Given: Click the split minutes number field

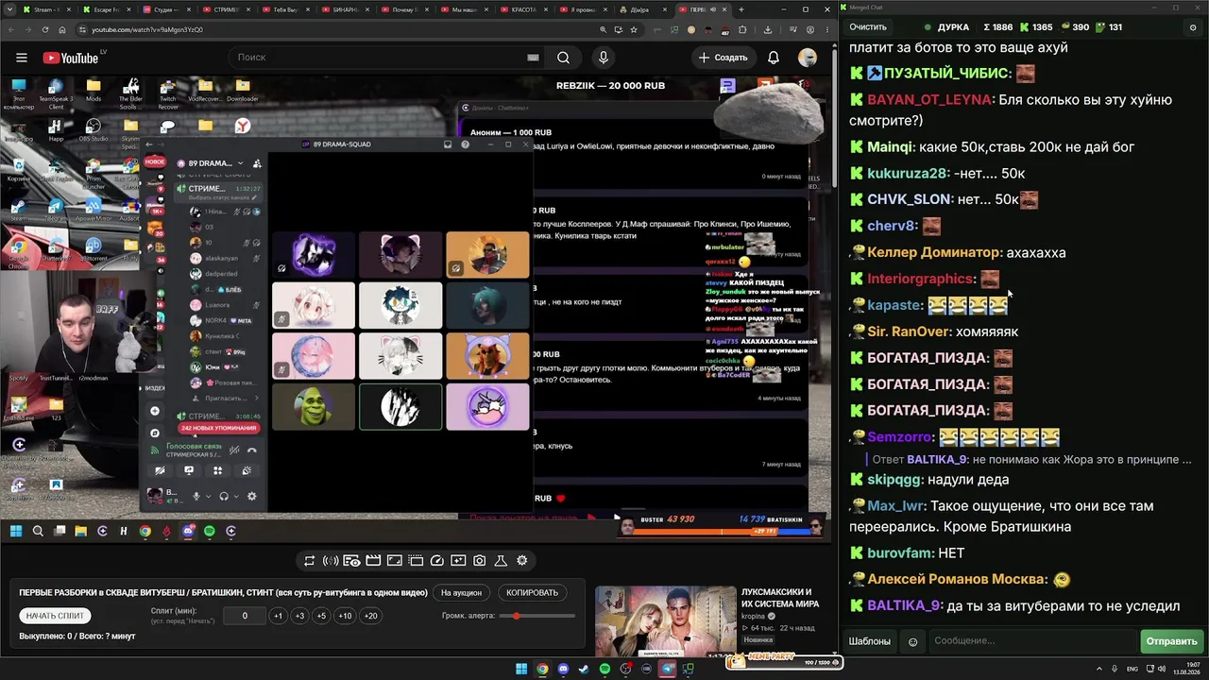Looking at the screenshot, I should tap(245, 616).
